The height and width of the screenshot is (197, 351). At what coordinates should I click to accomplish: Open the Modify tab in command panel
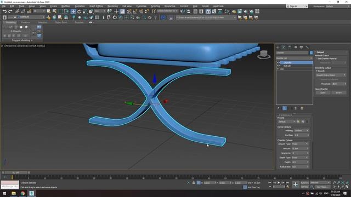(x=284, y=47)
